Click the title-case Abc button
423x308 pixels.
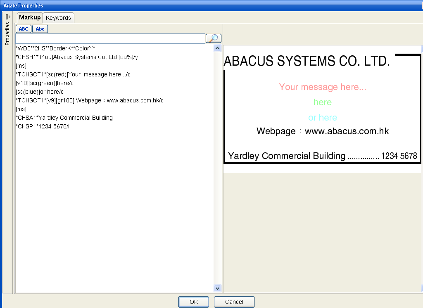[40, 29]
